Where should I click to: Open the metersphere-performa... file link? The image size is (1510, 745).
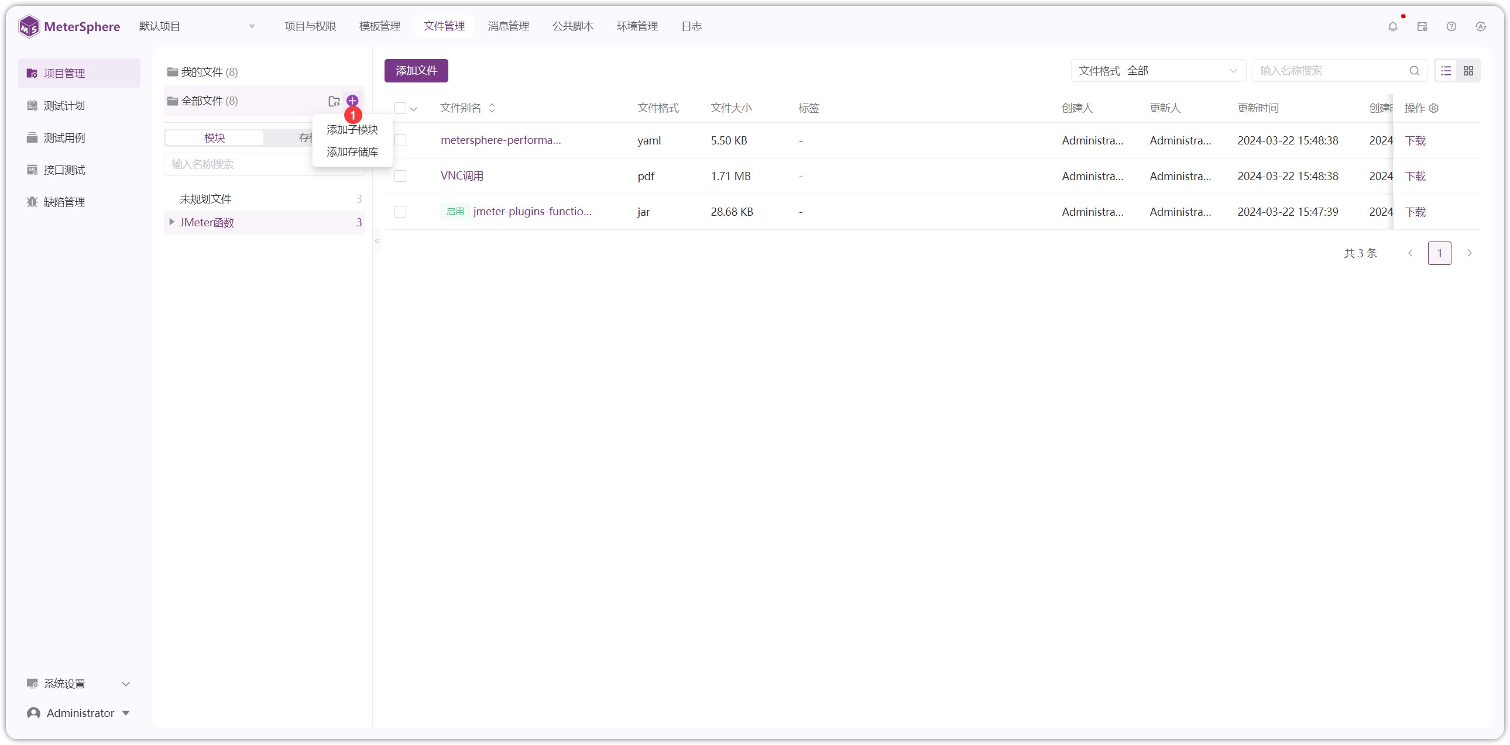coord(500,140)
